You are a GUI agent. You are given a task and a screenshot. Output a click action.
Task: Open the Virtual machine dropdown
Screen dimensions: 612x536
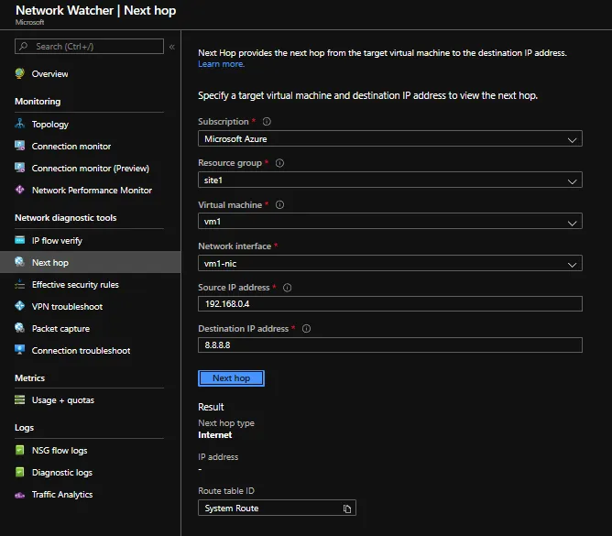[389, 222]
